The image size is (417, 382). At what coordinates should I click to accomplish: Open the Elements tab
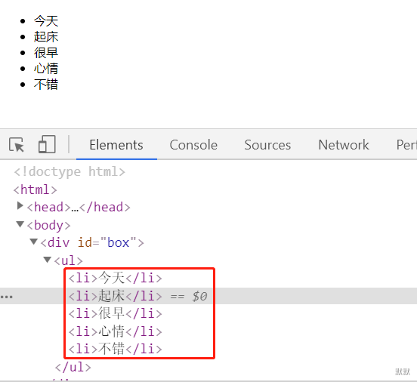pos(116,145)
